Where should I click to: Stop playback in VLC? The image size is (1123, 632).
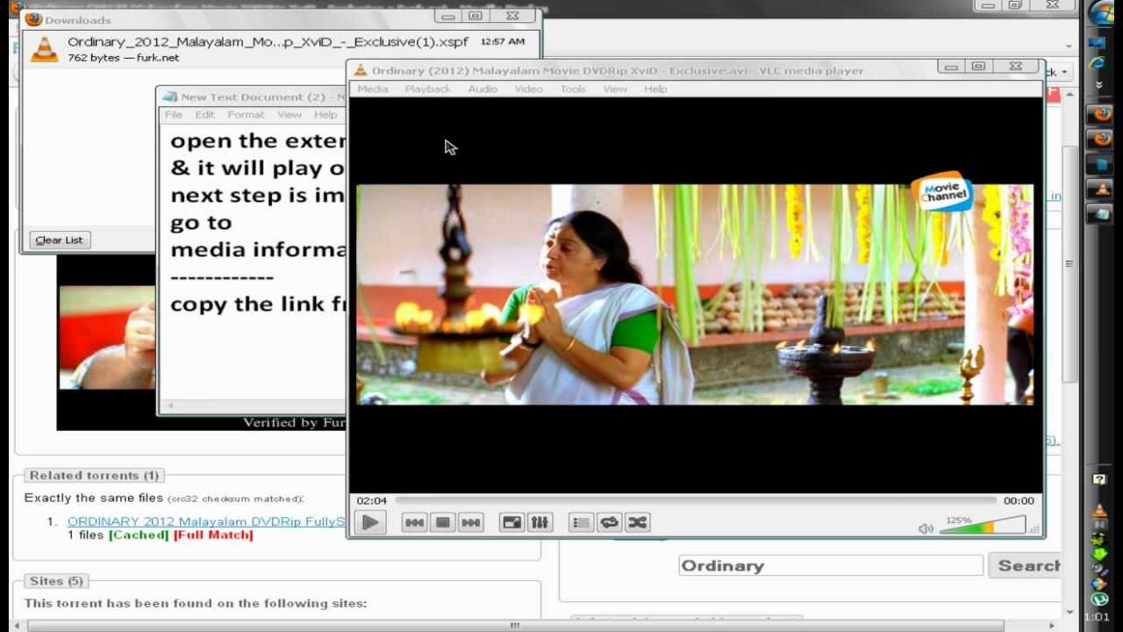click(x=442, y=522)
